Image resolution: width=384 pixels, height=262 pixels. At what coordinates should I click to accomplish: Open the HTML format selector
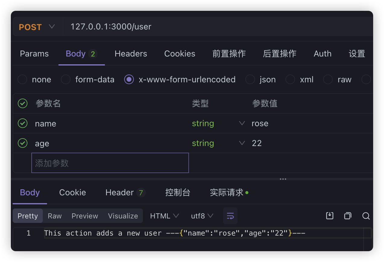click(x=164, y=216)
